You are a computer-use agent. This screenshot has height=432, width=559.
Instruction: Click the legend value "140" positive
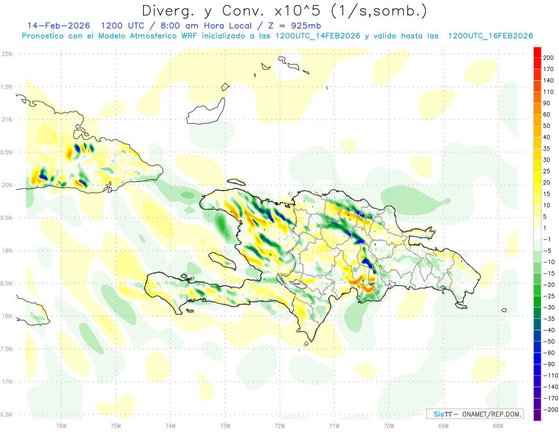(x=549, y=80)
